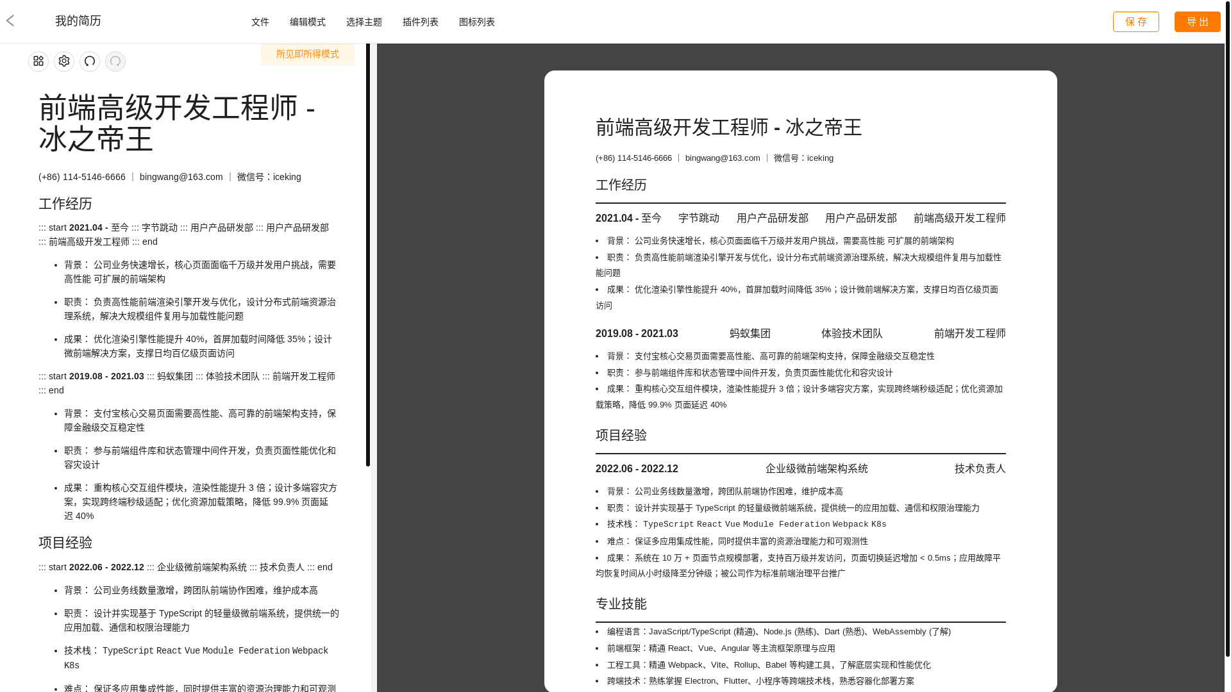Image resolution: width=1231 pixels, height=692 pixels.
Task: Click preview email bingwang@163.com
Action: (723, 158)
